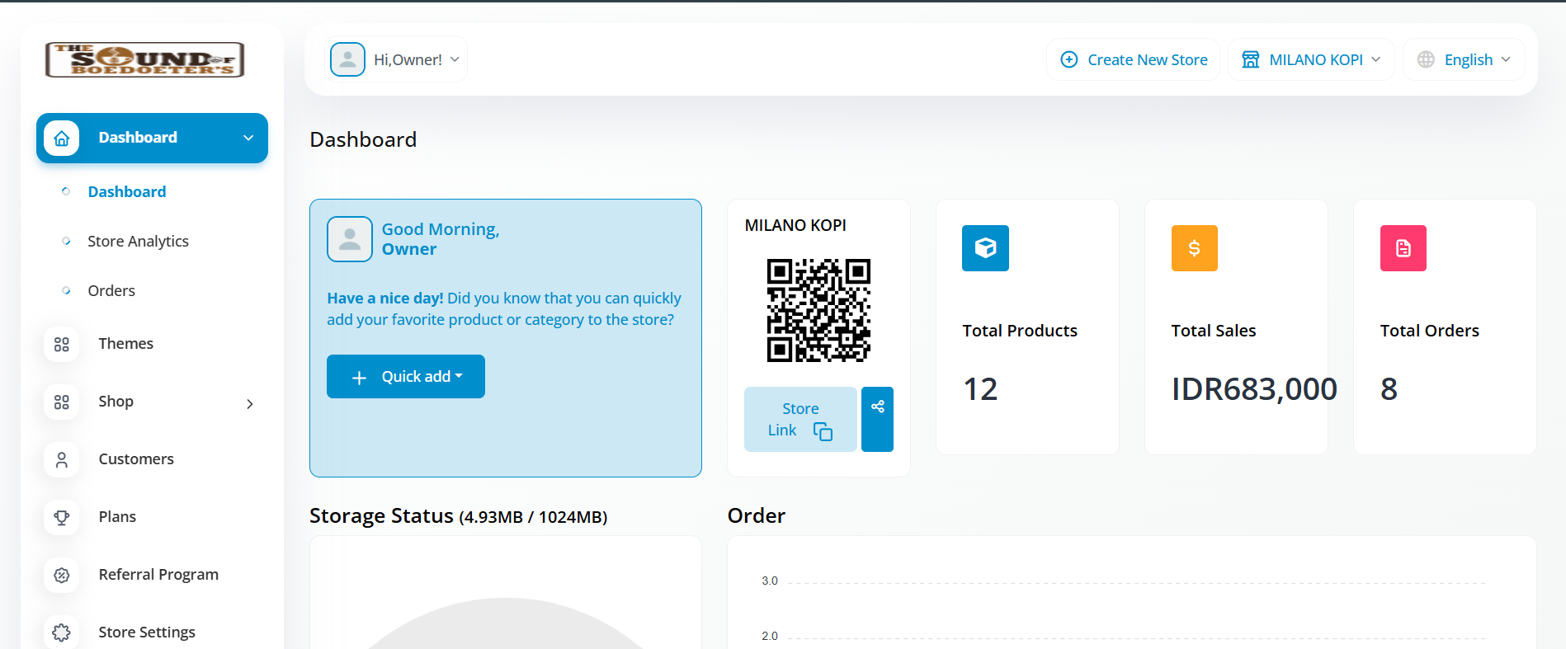Click the Total Orders label
Image resolution: width=1566 pixels, height=649 pixels.
click(x=1430, y=331)
